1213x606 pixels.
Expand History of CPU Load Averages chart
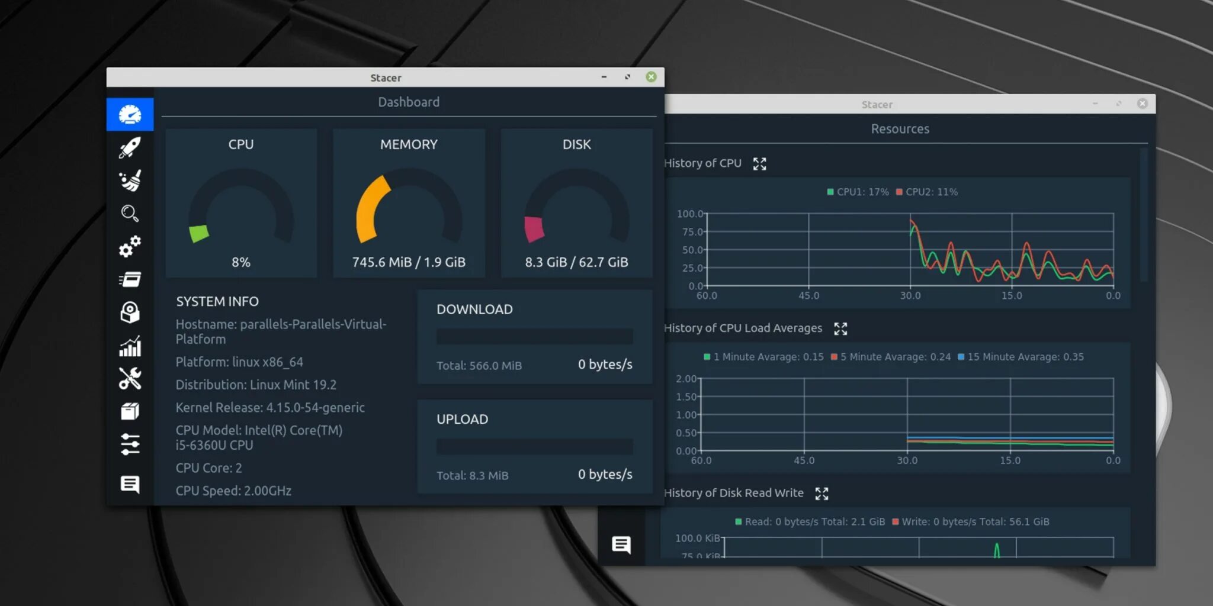tap(840, 329)
